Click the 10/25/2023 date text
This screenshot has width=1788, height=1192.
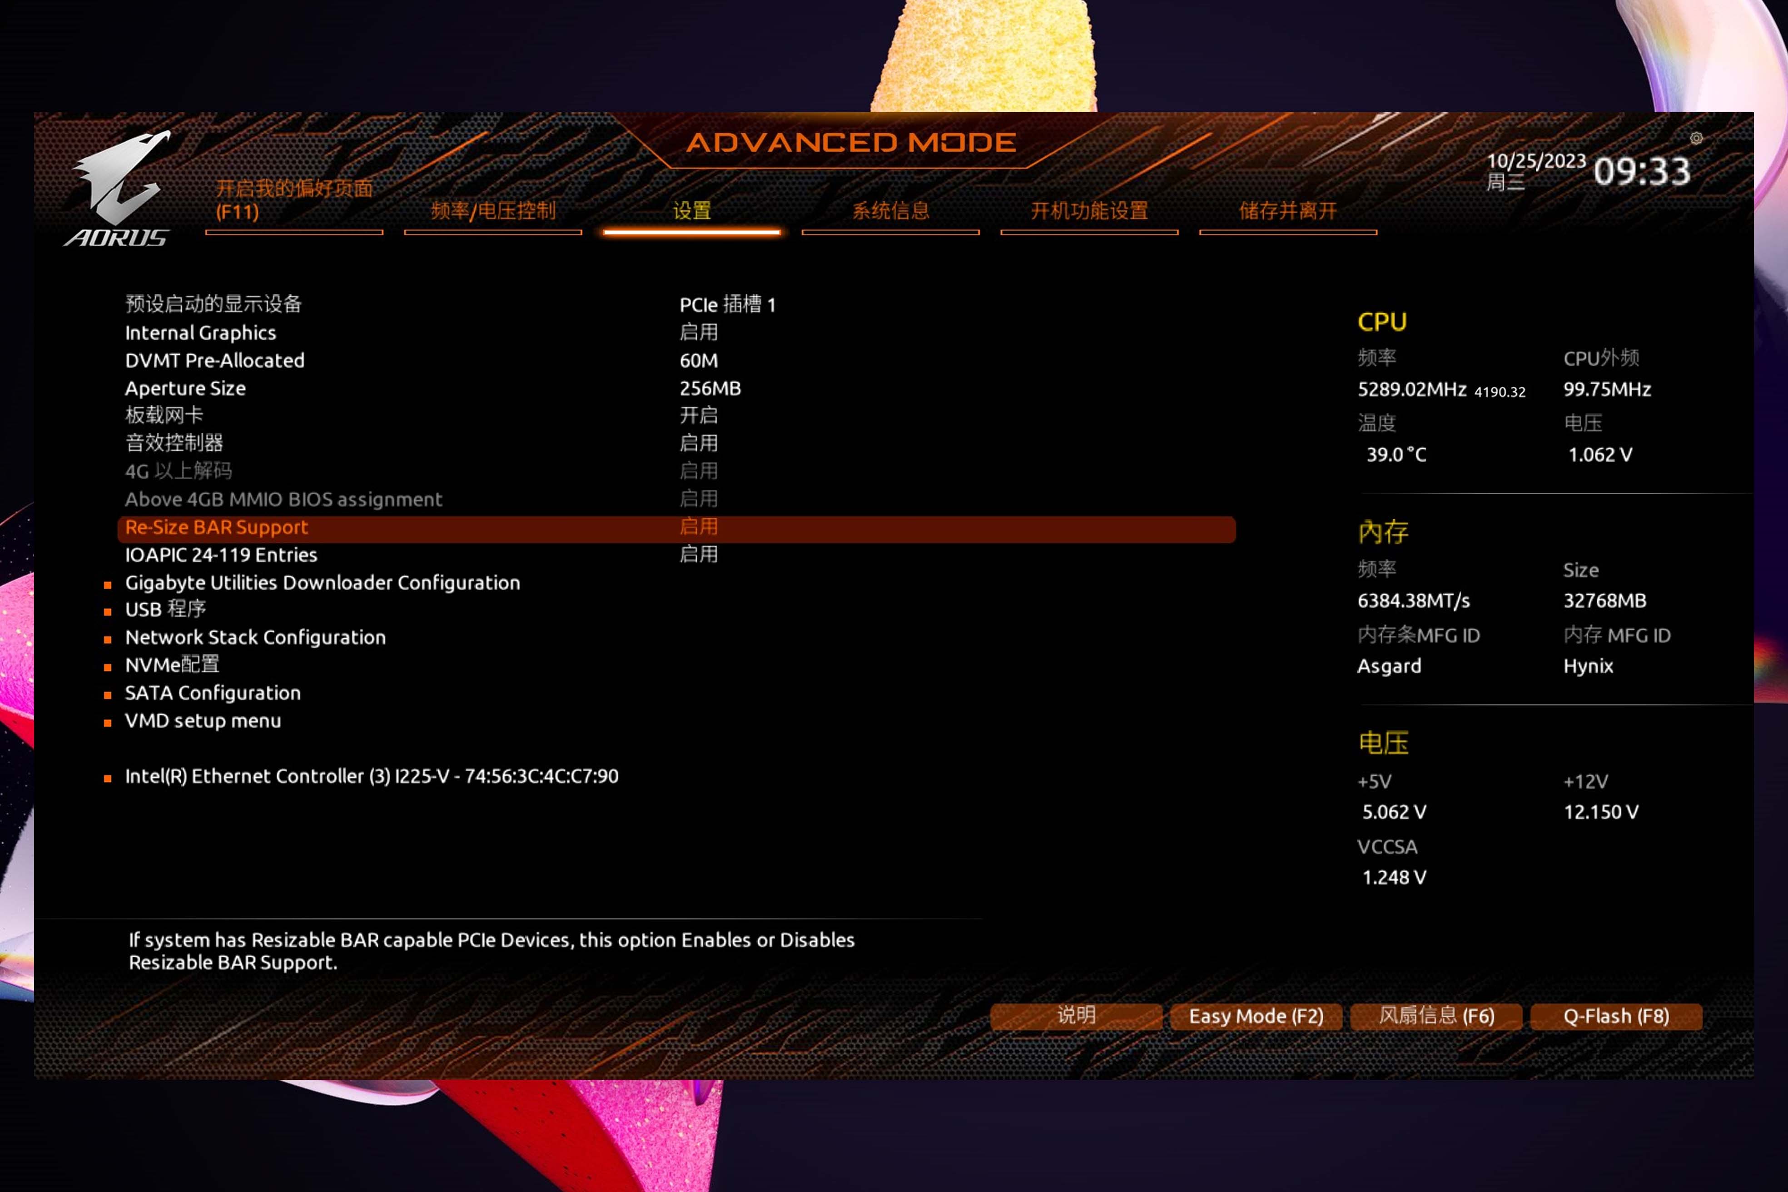[1536, 161]
